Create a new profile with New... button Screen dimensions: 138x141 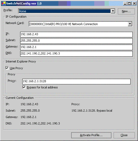pyautogui.click(x=126, y=11)
